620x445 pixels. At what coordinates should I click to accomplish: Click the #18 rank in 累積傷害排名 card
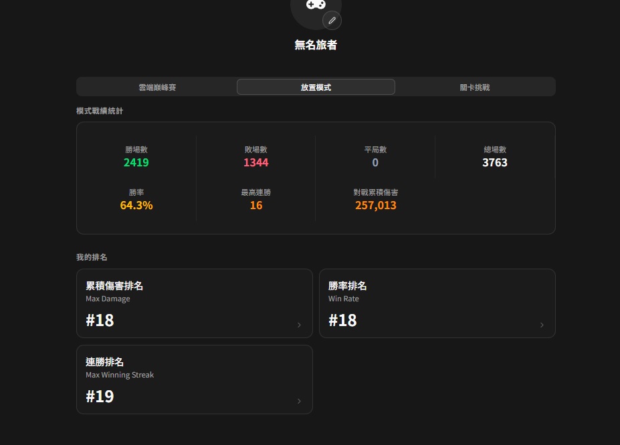100,320
